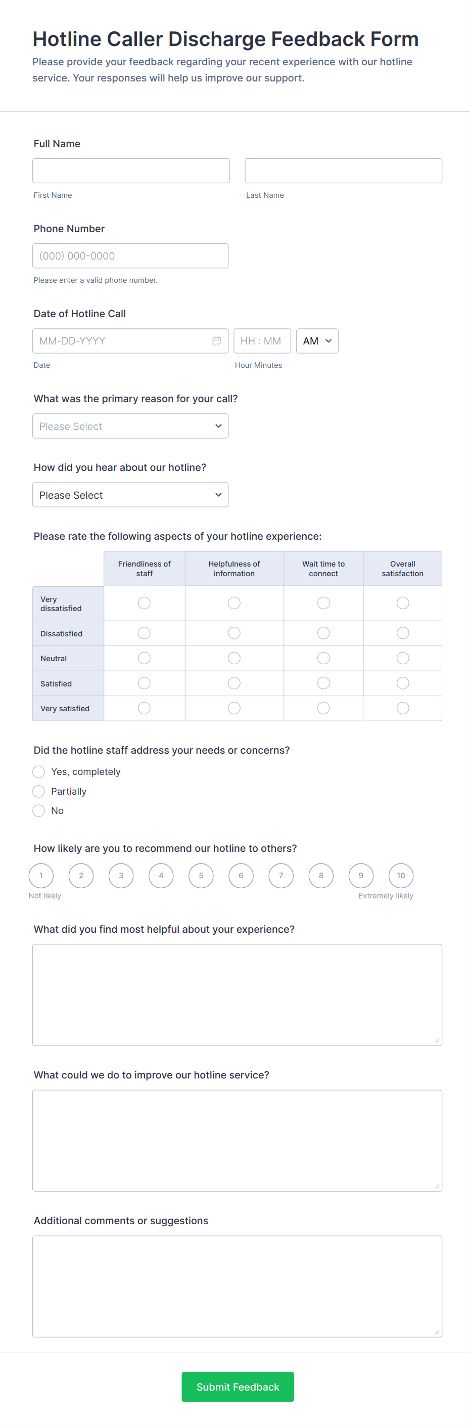Choose the 'Partially' radio option

point(39,791)
